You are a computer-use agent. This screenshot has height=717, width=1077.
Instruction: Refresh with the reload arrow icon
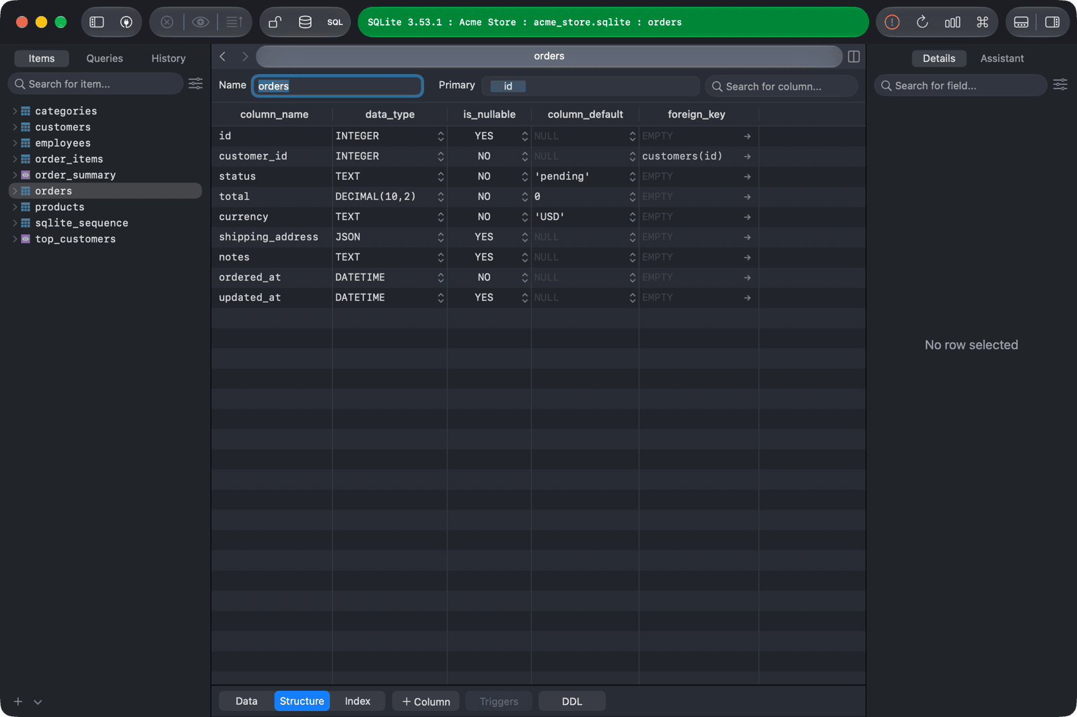tap(922, 22)
